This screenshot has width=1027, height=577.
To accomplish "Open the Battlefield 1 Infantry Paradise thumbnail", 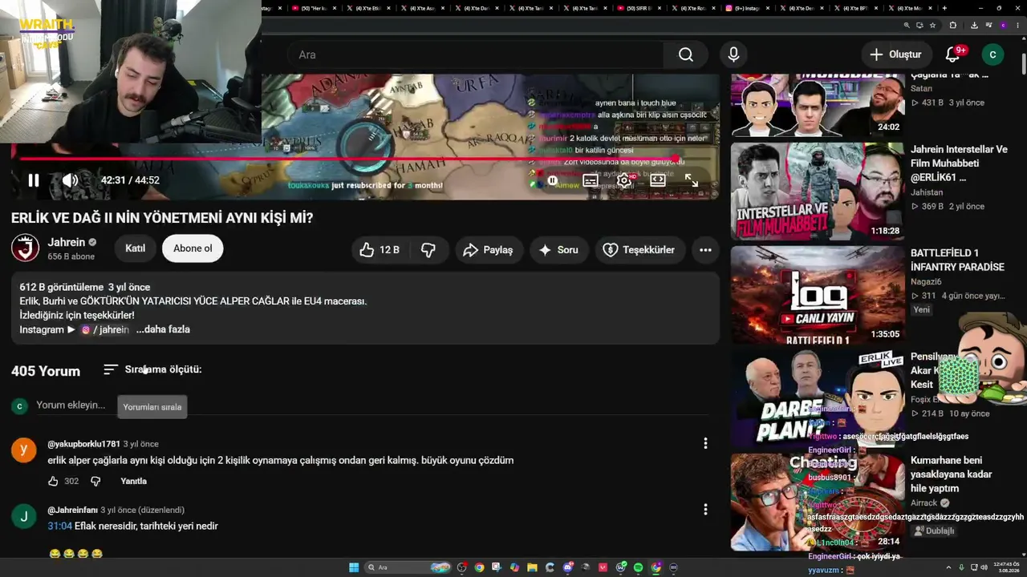I will [x=818, y=295].
